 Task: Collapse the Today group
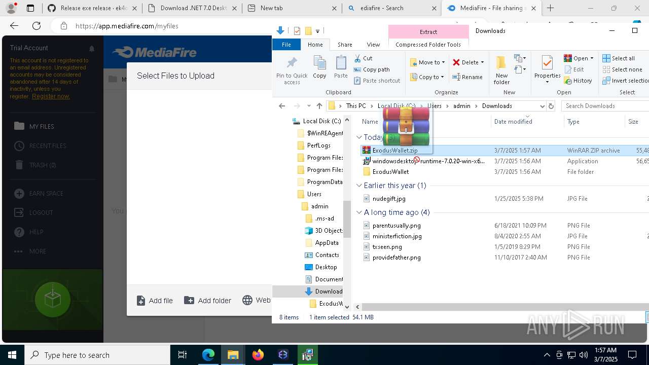point(359,137)
